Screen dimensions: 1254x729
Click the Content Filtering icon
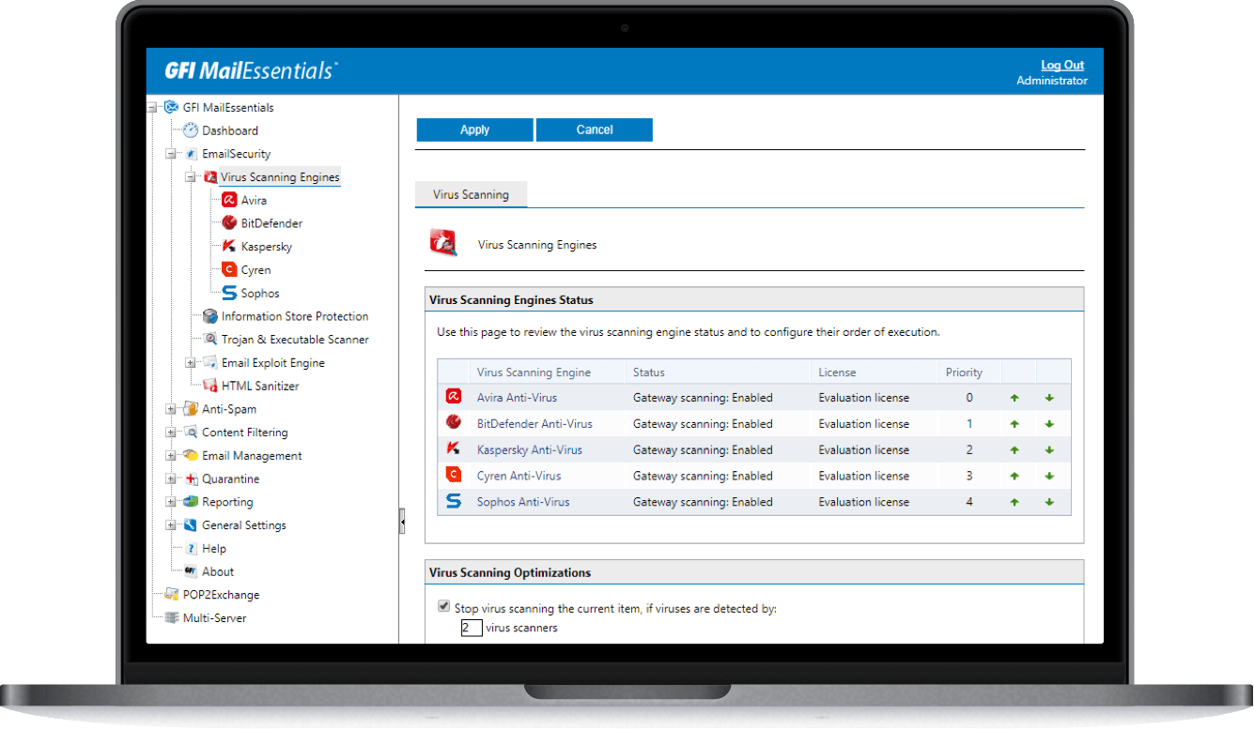pyautogui.click(x=191, y=433)
